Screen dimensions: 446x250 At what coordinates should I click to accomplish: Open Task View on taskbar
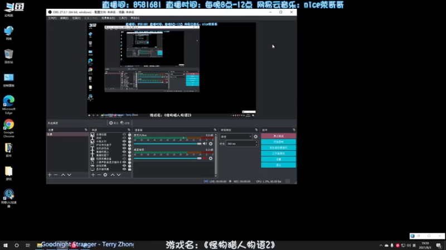pyautogui.click(x=27, y=245)
